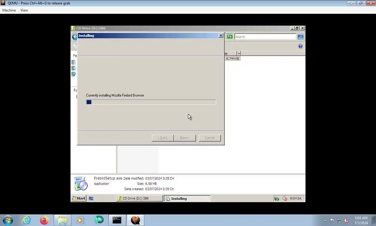376x226 pixels.
Task: Click the greyed-out Next button in installer
Action: [184, 138]
